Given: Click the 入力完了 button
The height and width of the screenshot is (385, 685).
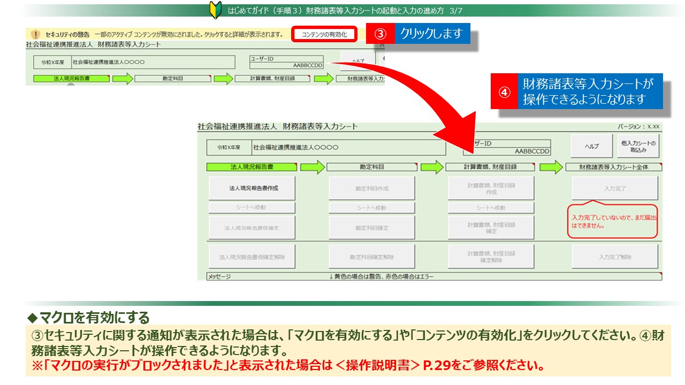Looking at the screenshot, I should (615, 188).
